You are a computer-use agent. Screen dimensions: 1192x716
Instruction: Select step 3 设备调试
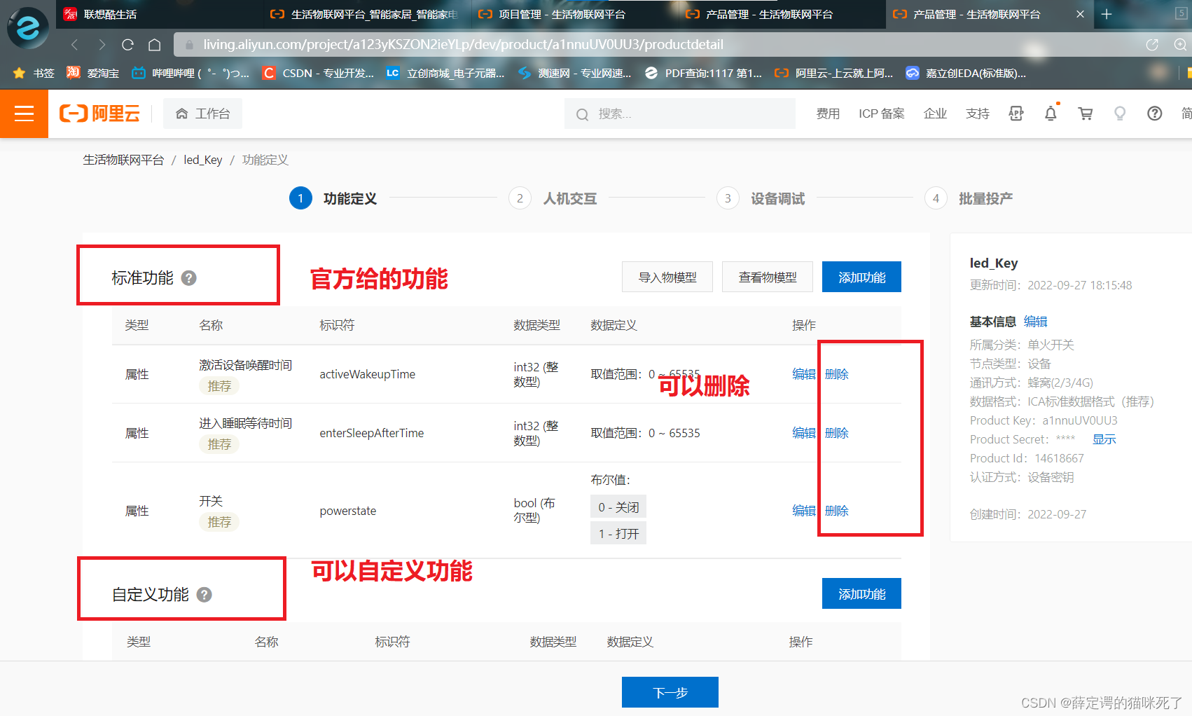pyautogui.click(x=761, y=198)
